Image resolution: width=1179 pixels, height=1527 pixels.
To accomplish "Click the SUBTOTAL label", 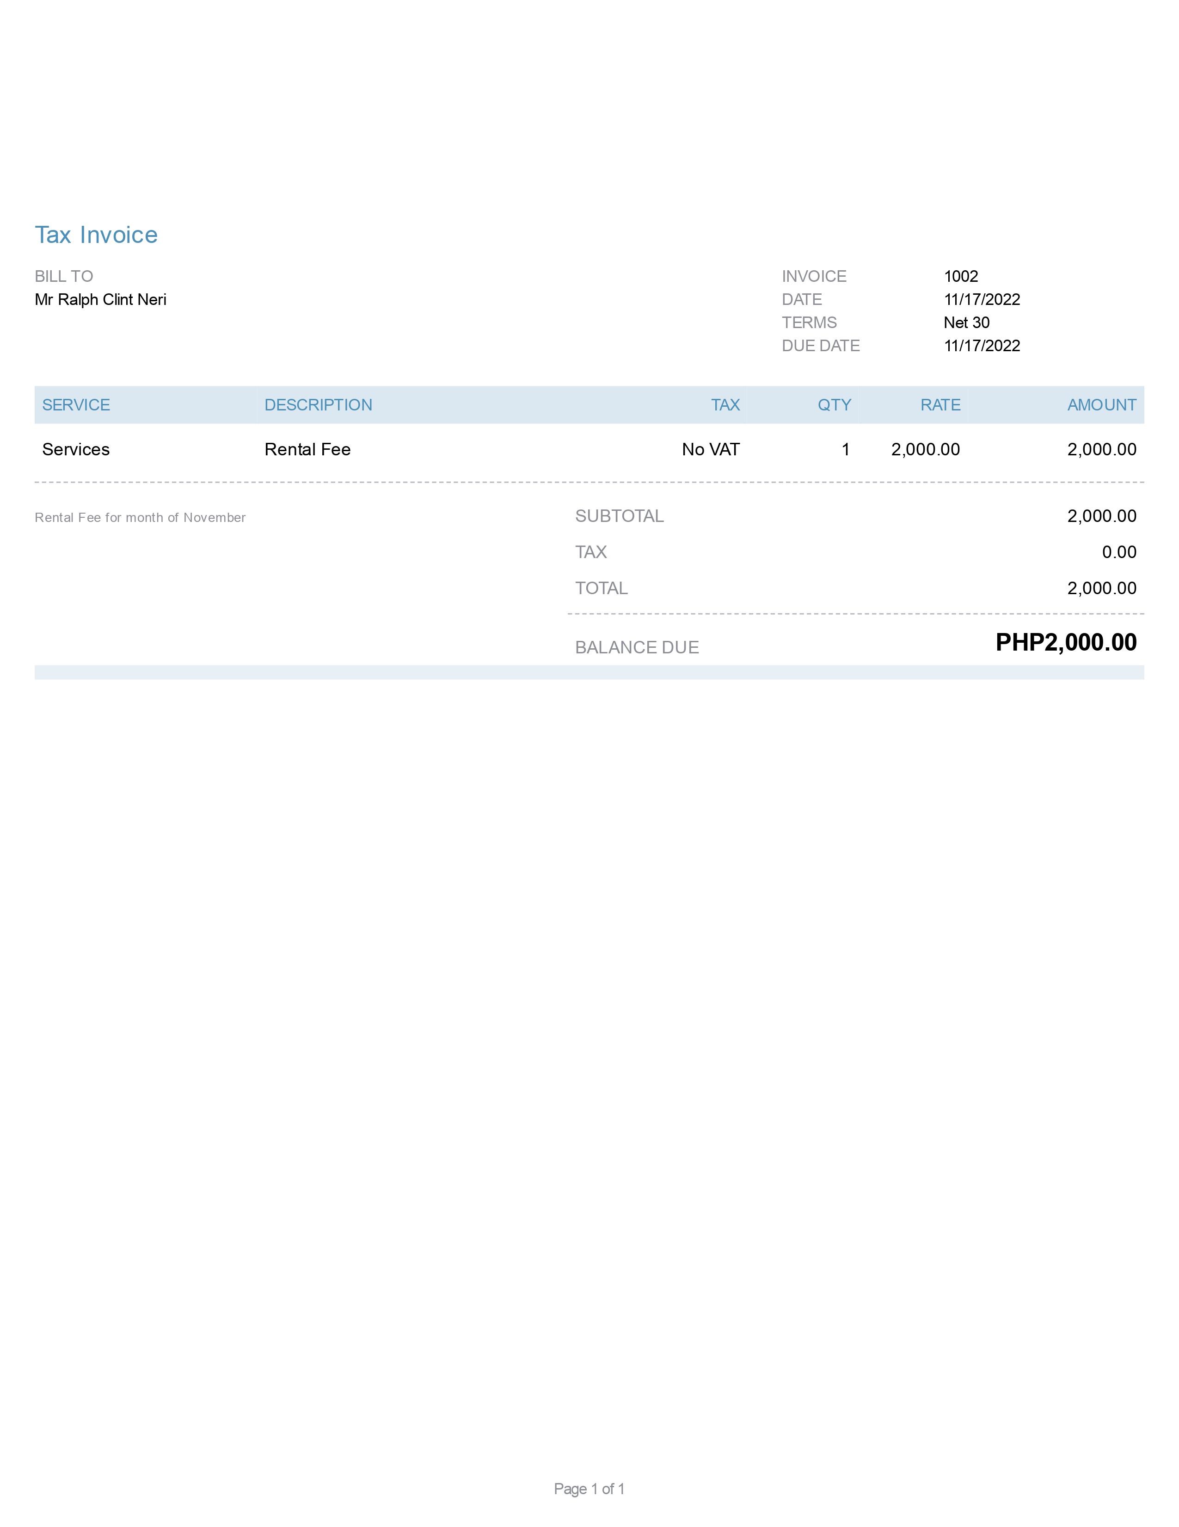I will point(619,516).
